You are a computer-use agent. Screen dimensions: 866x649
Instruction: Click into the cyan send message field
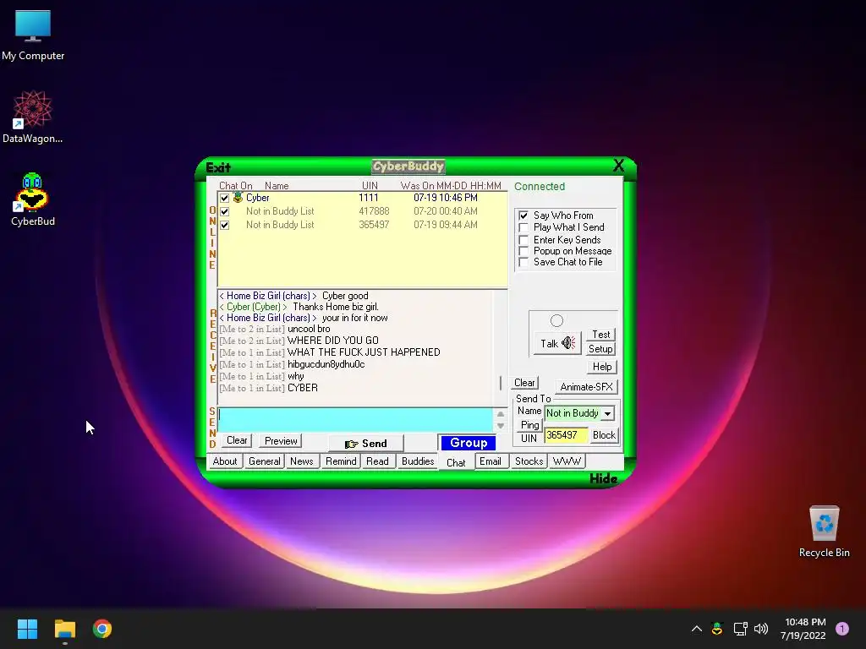[x=355, y=420]
